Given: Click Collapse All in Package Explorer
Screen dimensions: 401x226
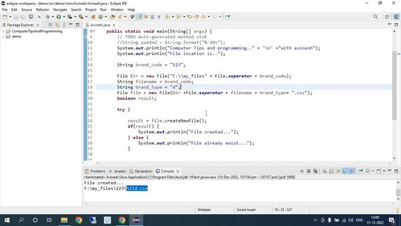Looking at the screenshot, I should click(x=50, y=25).
